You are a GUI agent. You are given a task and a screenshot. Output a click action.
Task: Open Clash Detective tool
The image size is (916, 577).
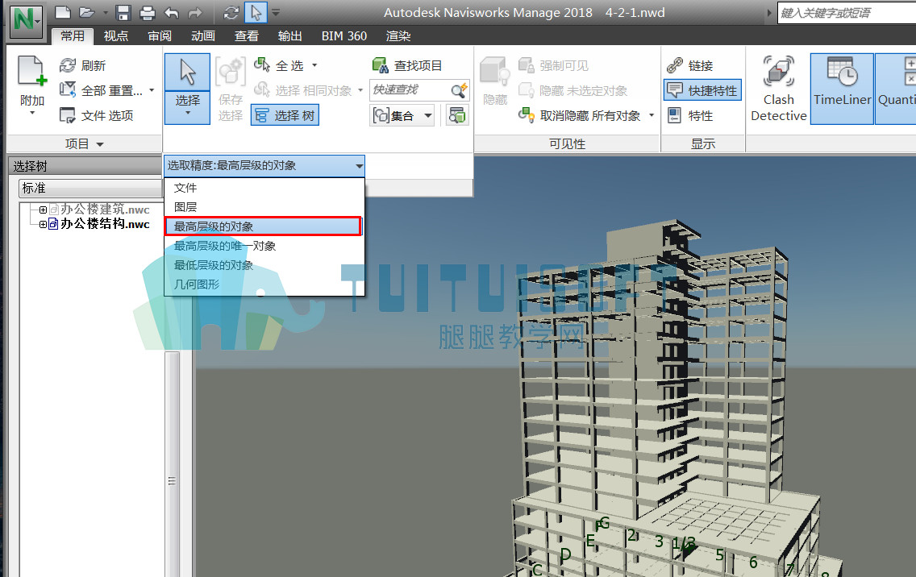click(x=778, y=89)
